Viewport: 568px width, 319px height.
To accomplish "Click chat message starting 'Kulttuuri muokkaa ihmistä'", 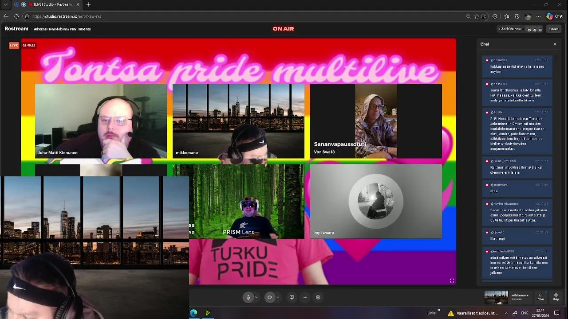I will click(517, 167).
